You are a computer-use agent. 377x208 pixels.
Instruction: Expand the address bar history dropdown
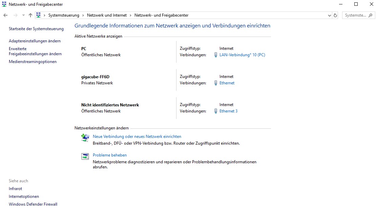[x=329, y=15]
